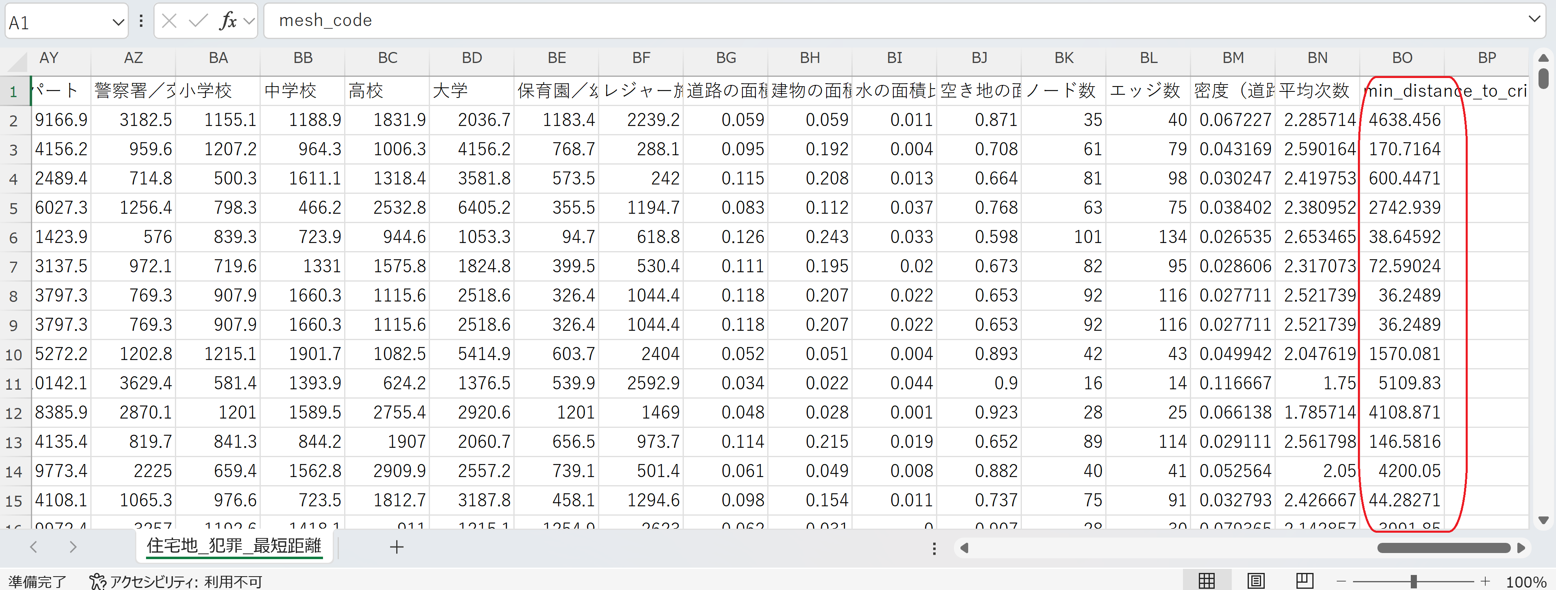Switch to Normal view icon
This screenshot has height=590, width=1556.
[x=1206, y=580]
